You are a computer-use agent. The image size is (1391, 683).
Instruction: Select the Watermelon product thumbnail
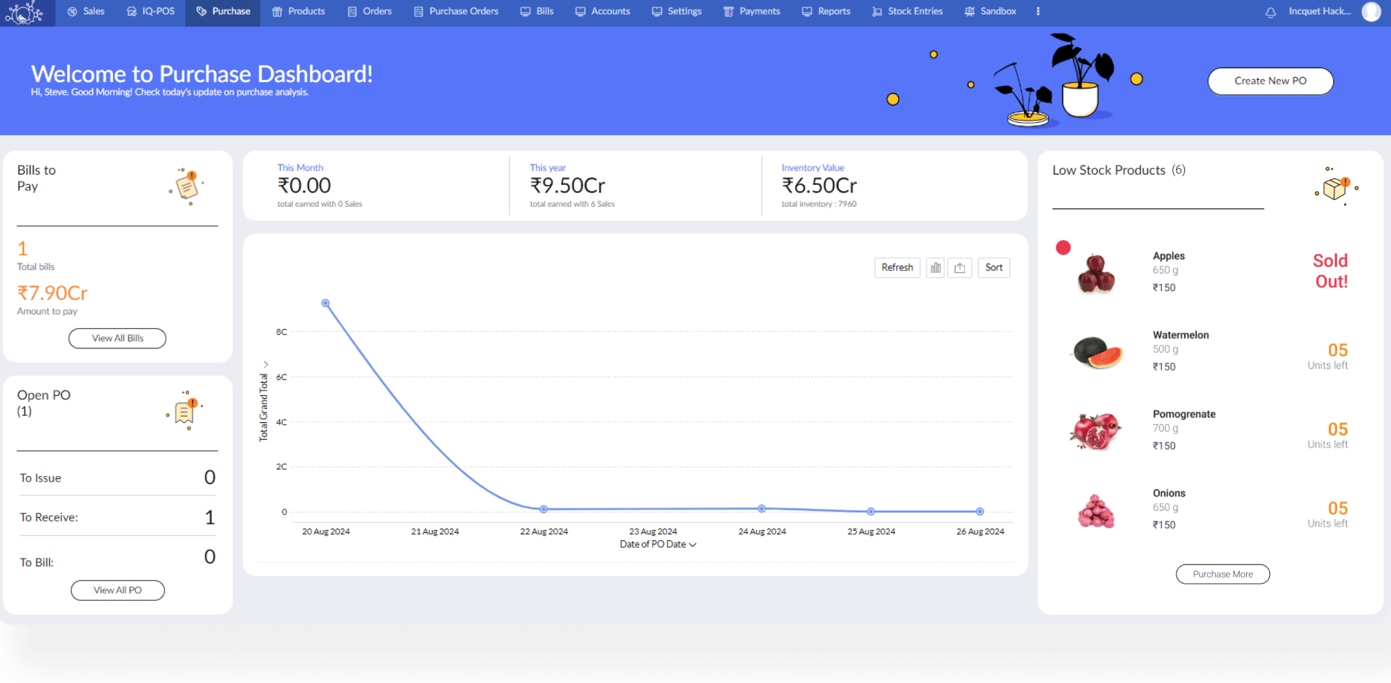[1097, 352]
